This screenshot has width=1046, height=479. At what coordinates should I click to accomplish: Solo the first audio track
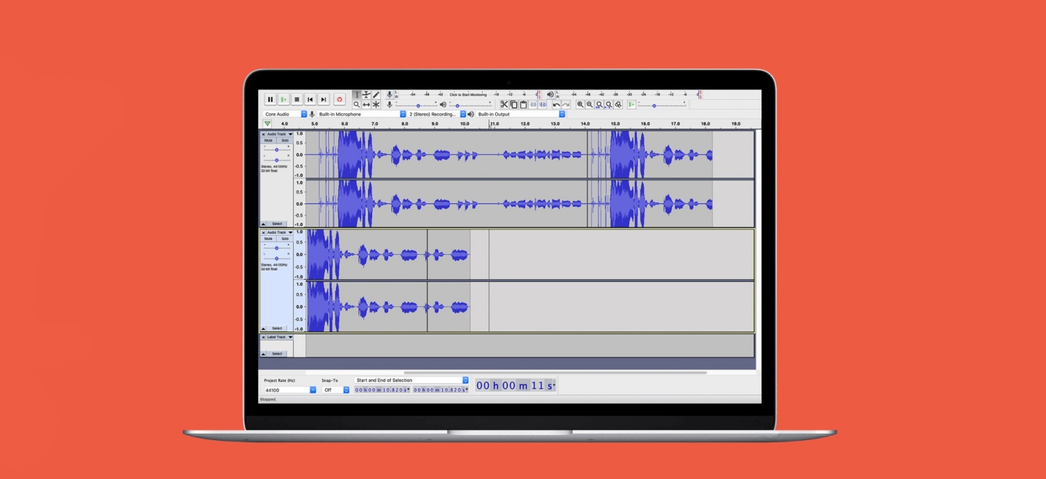click(x=285, y=140)
